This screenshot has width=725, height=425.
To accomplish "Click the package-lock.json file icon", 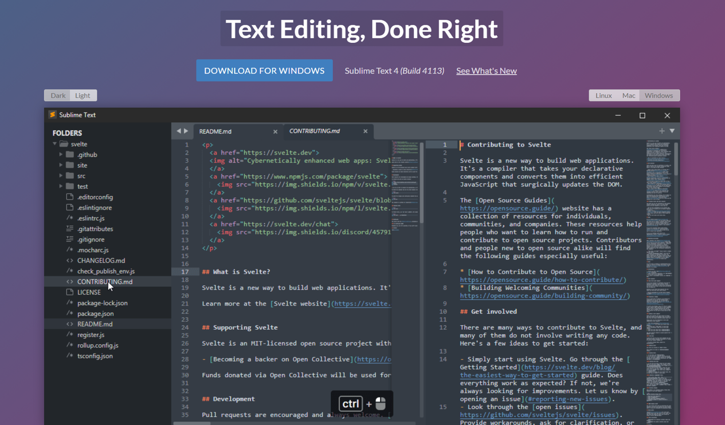I will pyautogui.click(x=70, y=303).
